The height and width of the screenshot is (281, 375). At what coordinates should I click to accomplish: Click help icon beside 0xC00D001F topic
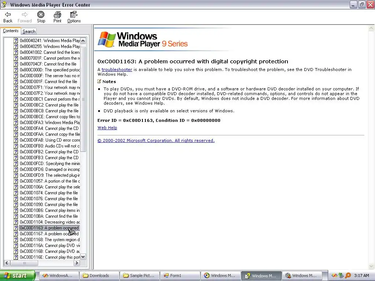[16, 82]
